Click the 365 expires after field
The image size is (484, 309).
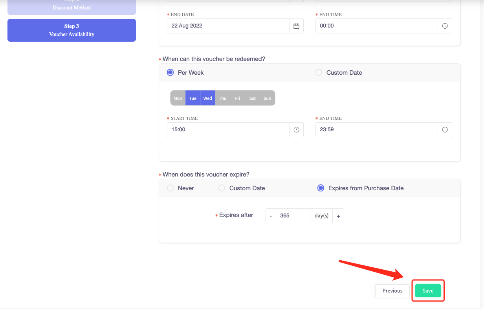tap(293, 216)
